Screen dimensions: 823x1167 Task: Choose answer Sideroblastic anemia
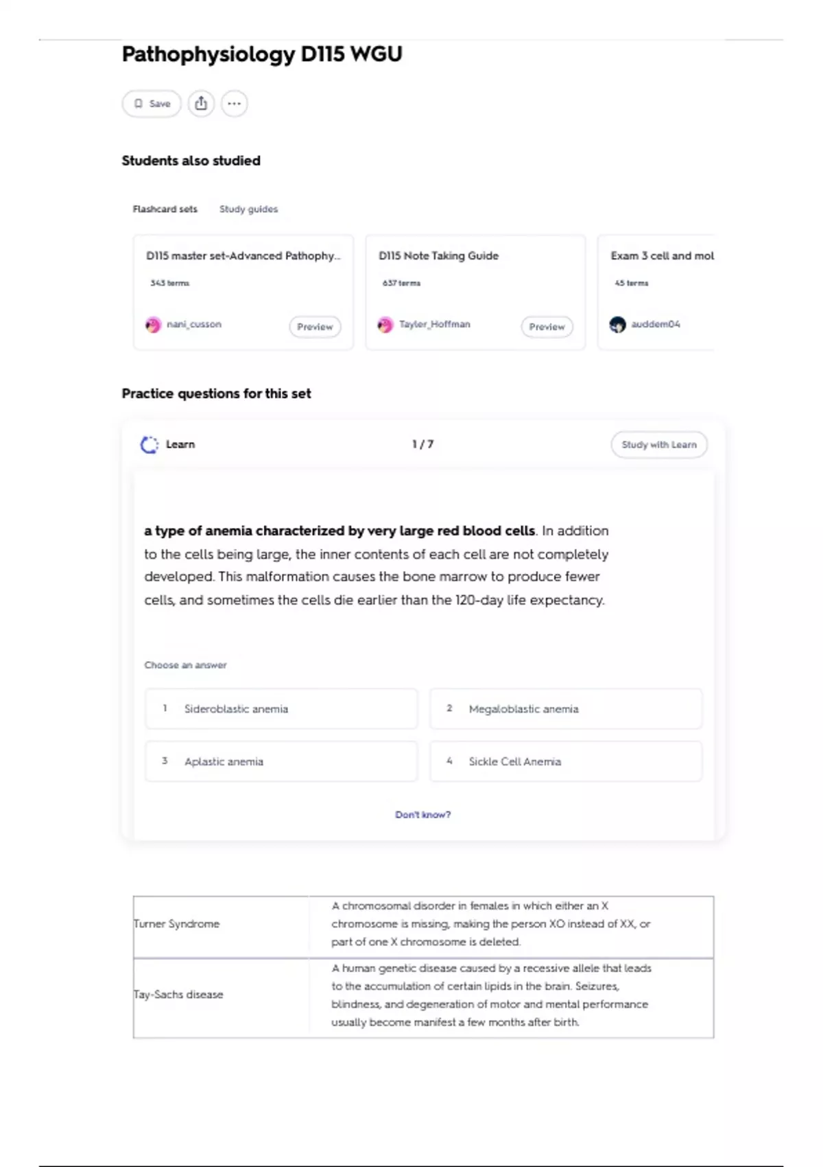(281, 708)
